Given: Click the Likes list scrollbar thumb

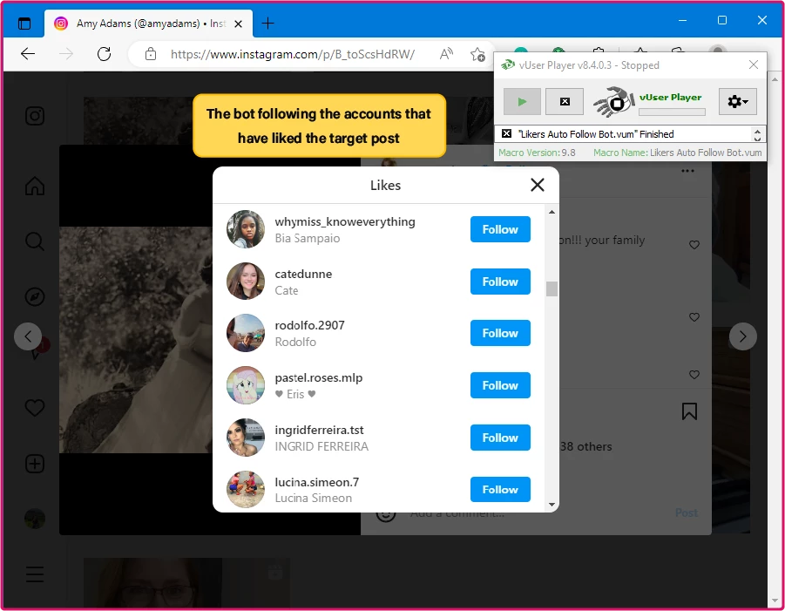Looking at the screenshot, I should [552, 289].
